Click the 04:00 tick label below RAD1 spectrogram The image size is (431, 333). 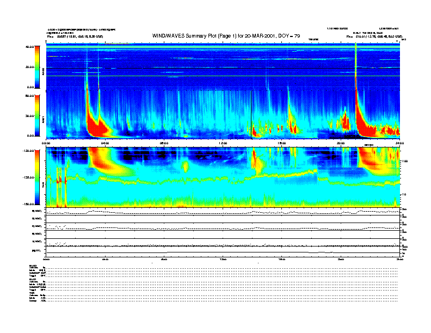(x=105, y=143)
